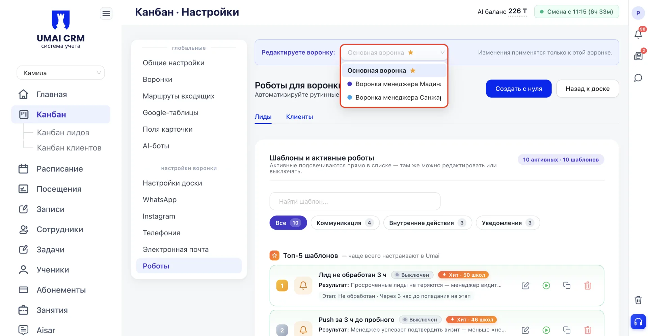Click 'Назад к доске' button
Image resolution: width=648 pixels, height=336 pixels.
(x=588, y=89)
